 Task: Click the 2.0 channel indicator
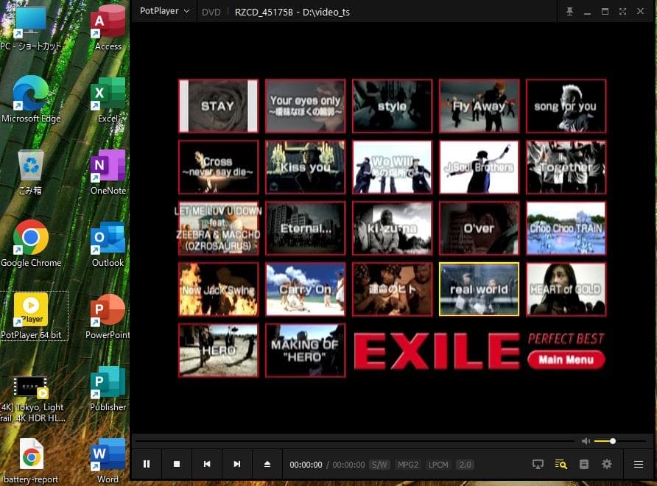coord(465,465)
